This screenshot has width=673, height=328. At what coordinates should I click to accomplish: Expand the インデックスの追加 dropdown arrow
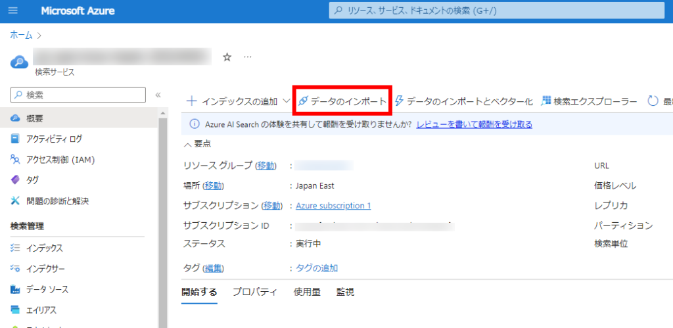pyautogui.click(x=287, y=102)
